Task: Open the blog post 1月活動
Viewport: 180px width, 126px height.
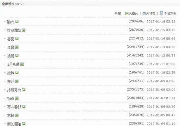Action: pos(13,64)
